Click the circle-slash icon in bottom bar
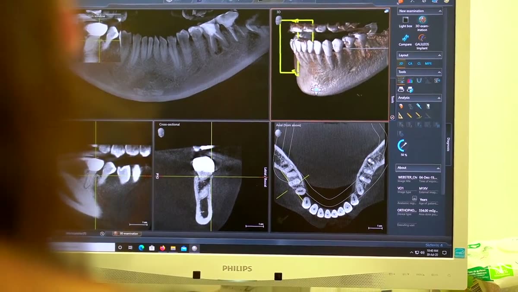 tap(102, 234)
